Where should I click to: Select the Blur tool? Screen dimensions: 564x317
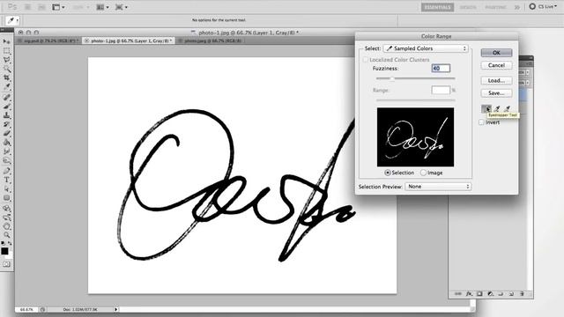click(6, 151)
